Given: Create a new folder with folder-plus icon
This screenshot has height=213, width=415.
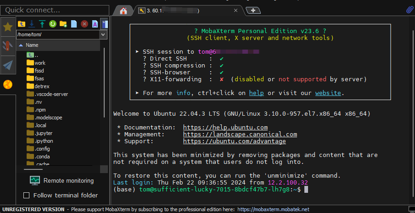Looking at the screenshot, I should (63, 24).
